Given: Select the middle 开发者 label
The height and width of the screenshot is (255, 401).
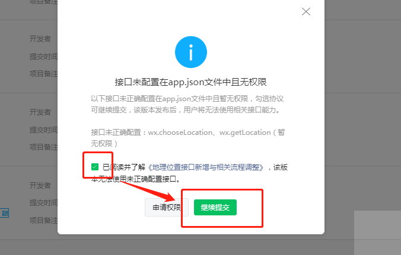Looking at the screenshot, I should point(40,112).
